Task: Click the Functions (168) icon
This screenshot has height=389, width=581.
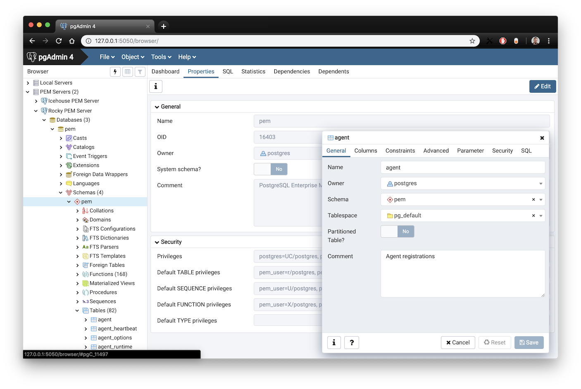Action: click(86, 274)
